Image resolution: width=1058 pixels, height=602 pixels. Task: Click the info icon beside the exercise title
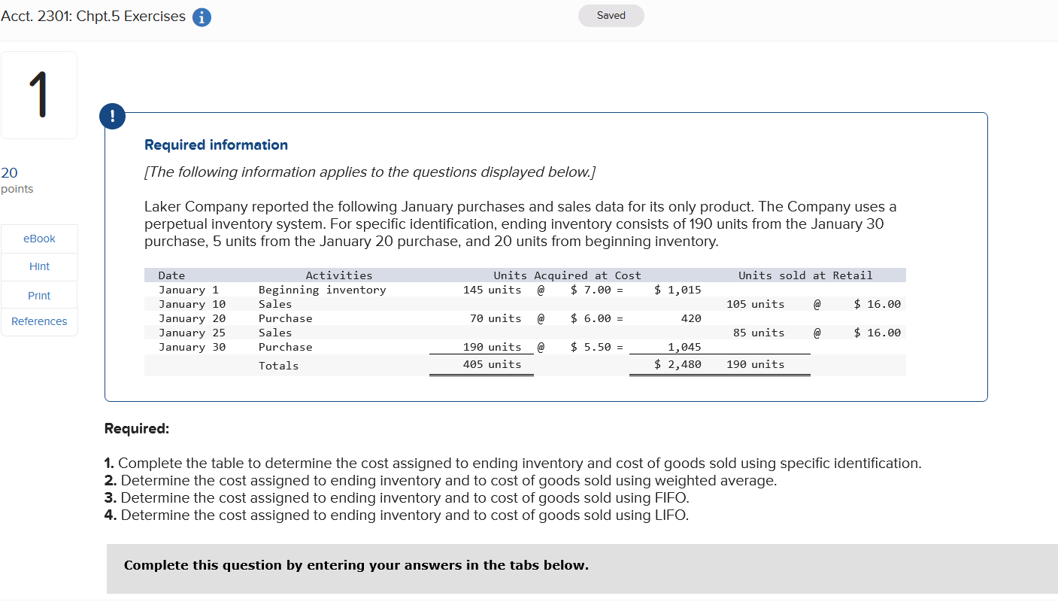(x=201, y=16)
